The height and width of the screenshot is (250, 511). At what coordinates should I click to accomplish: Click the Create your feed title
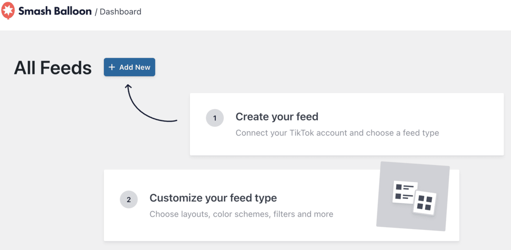coord(277,117)
